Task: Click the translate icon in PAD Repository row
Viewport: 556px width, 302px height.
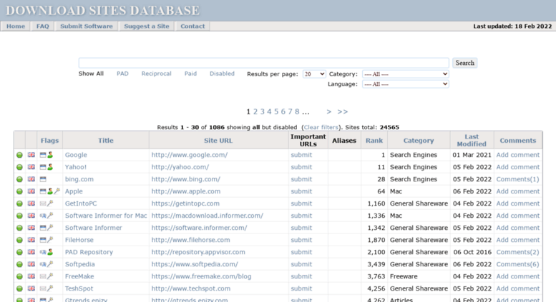Action: point(43,252)
